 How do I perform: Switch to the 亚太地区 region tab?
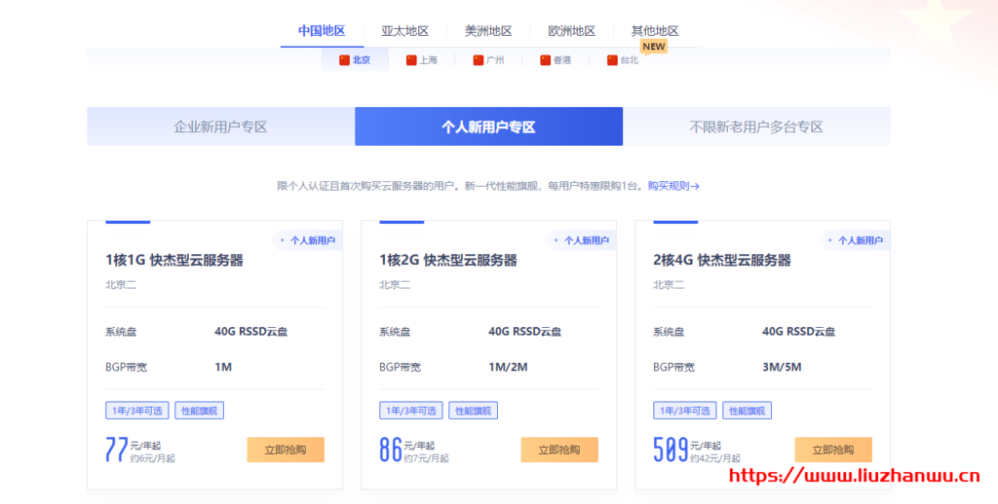tap(404, 31)
